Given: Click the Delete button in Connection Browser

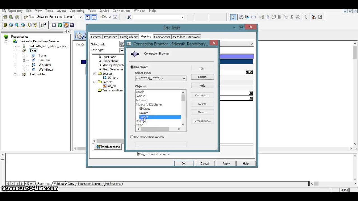Looking at the screenshot, I should (202, 104).
